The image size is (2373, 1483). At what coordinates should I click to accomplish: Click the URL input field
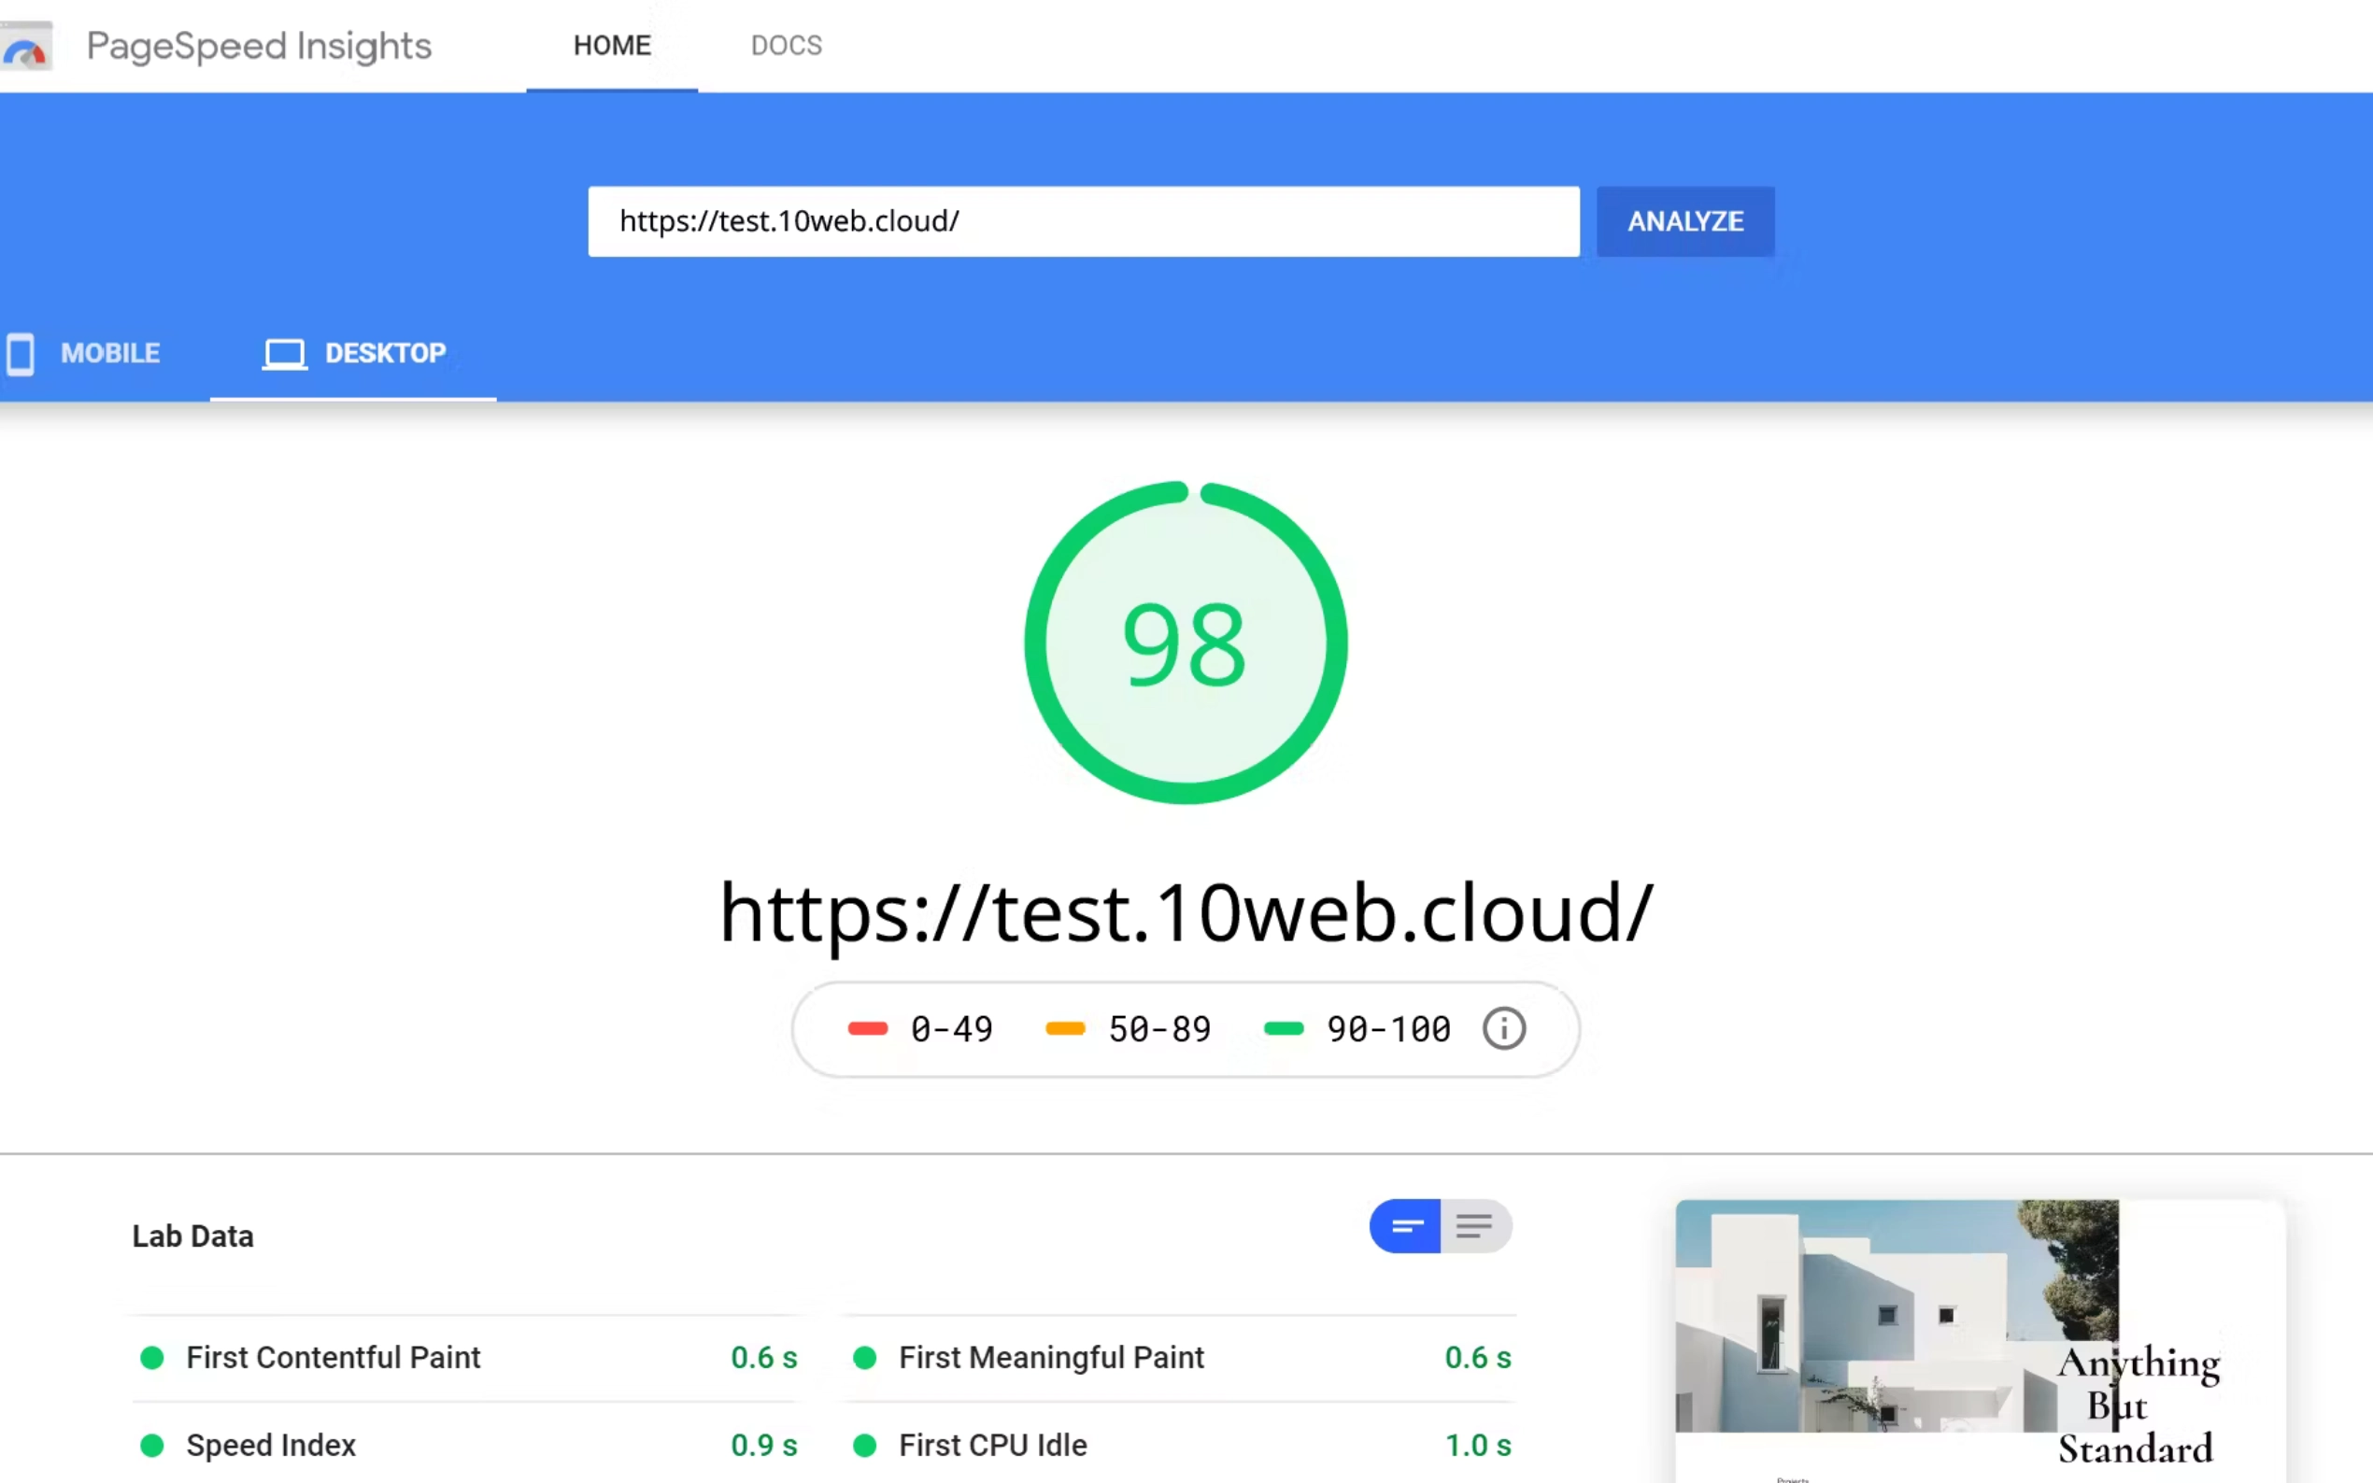point(1083,221)
